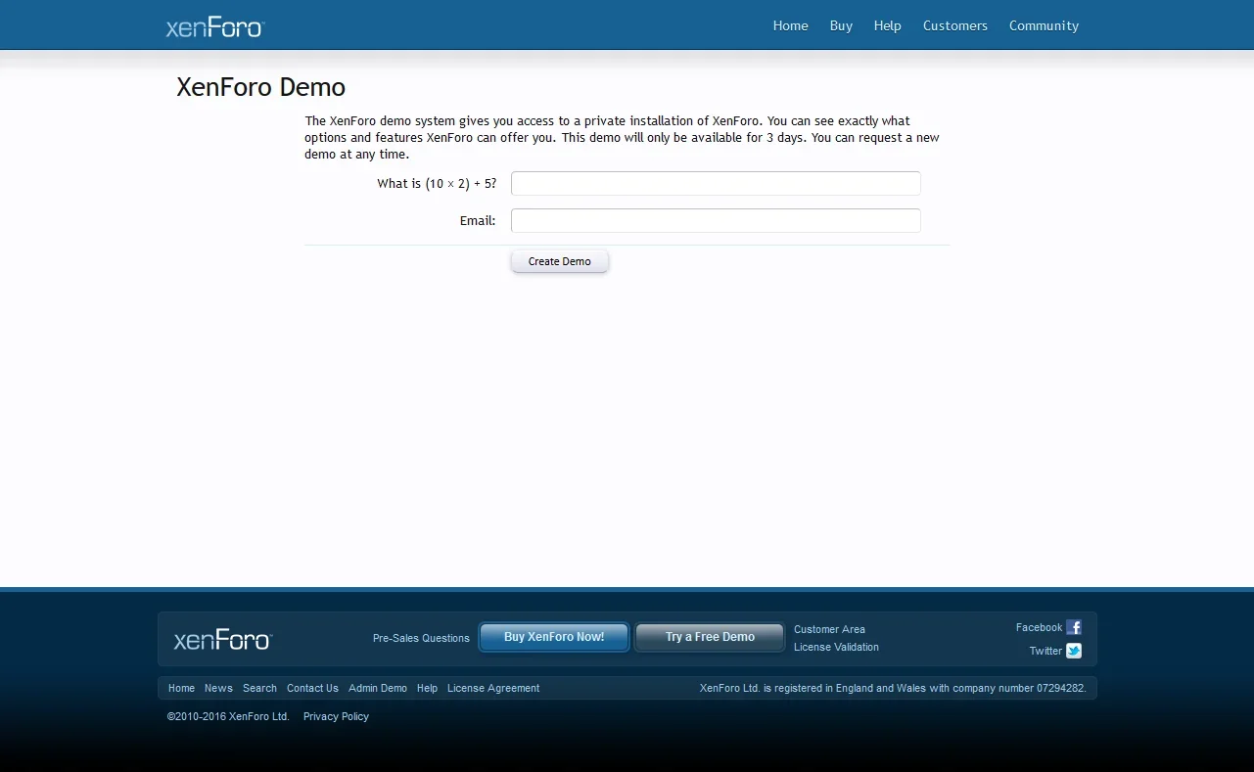Viewport: 1254px width, 772px height.
Task: Open License Agreement footer link
Action: (x=493, y=688)
